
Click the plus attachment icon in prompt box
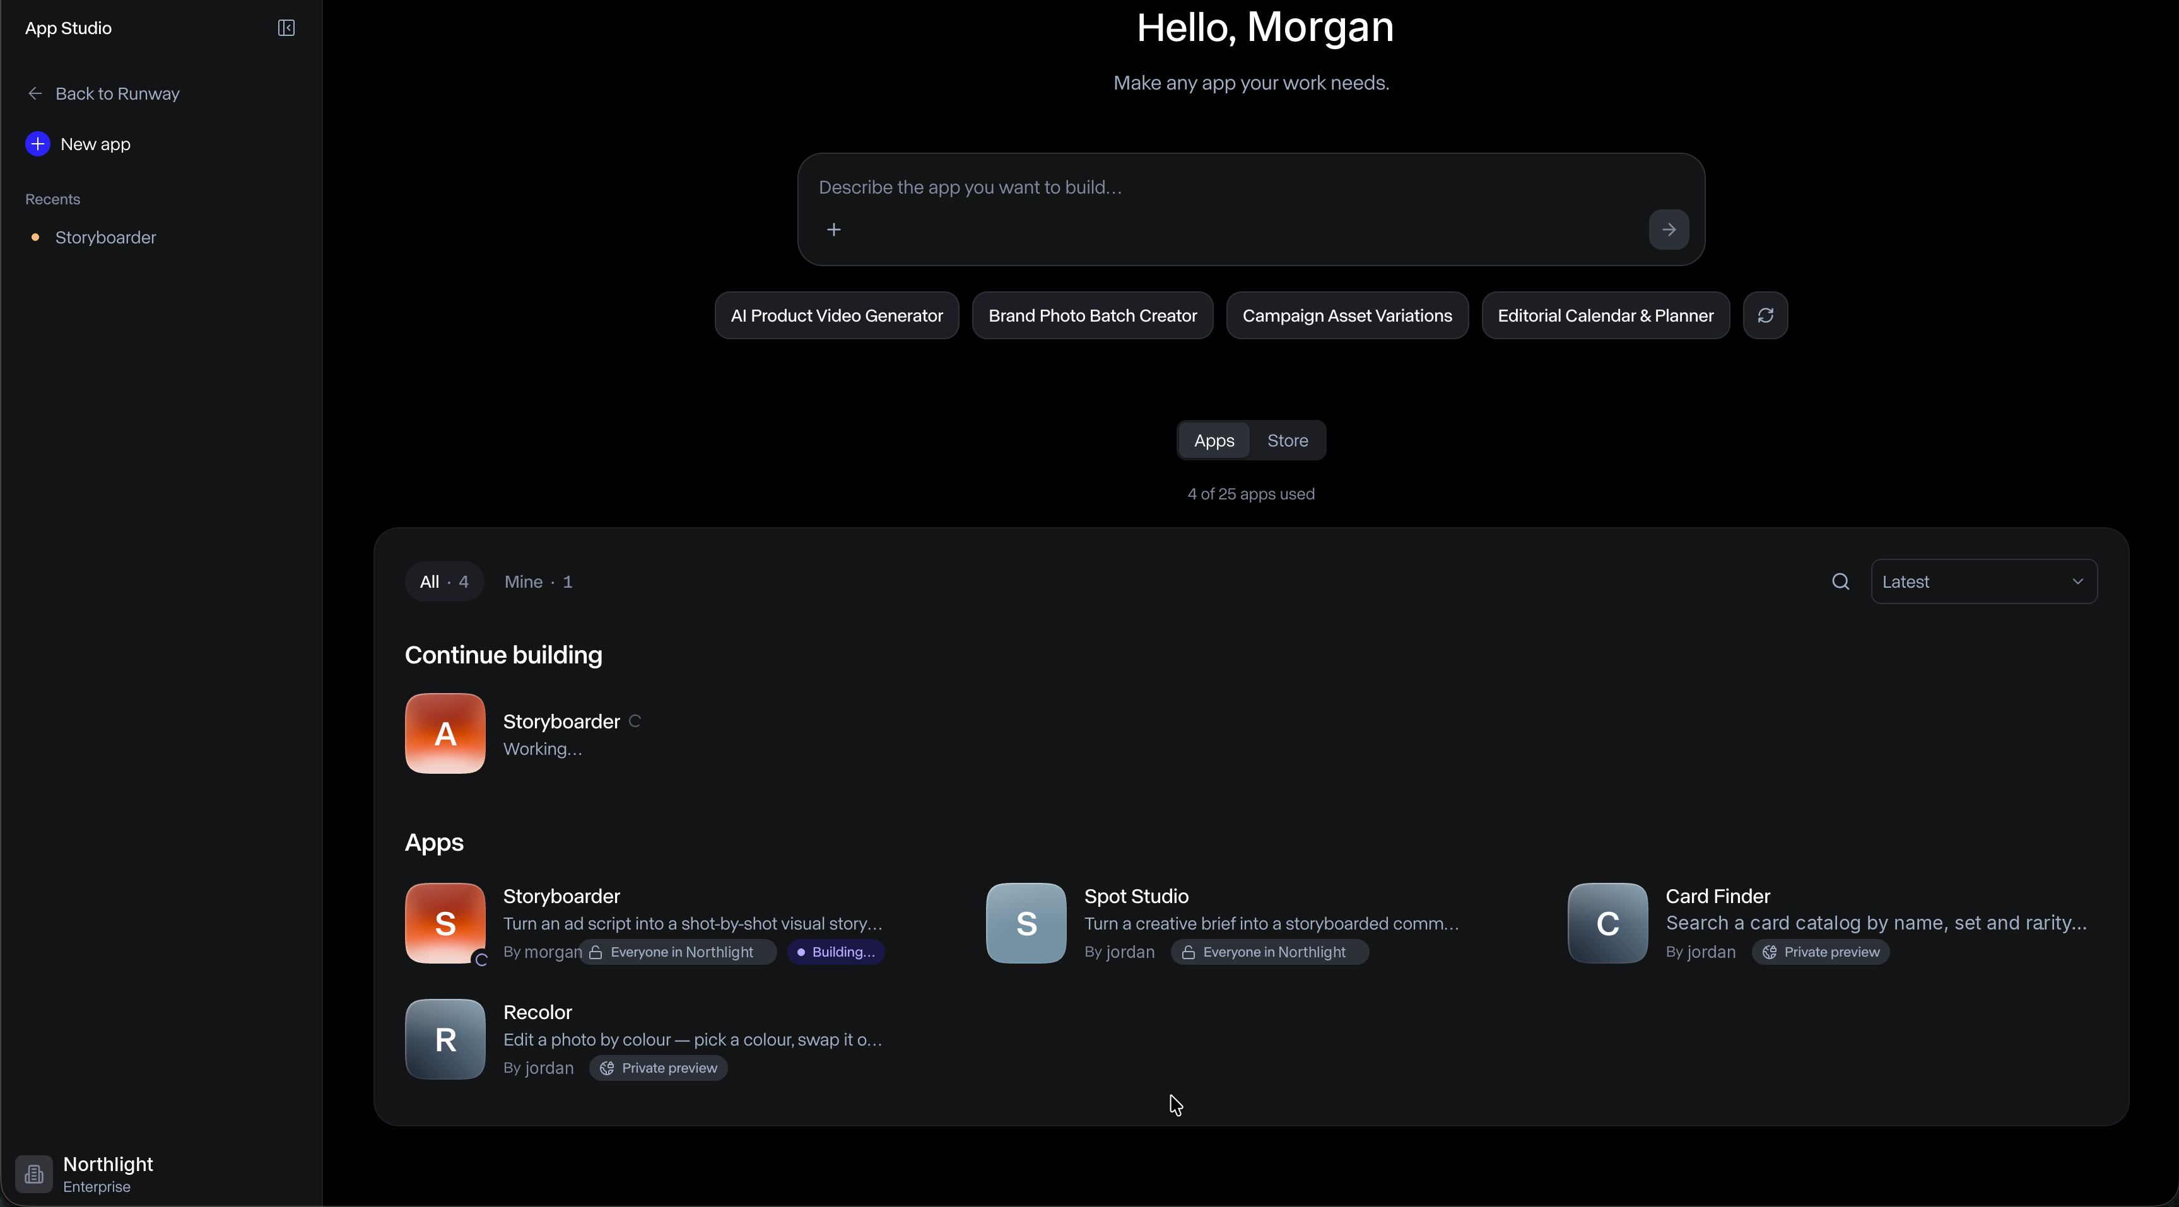[834, 229]
